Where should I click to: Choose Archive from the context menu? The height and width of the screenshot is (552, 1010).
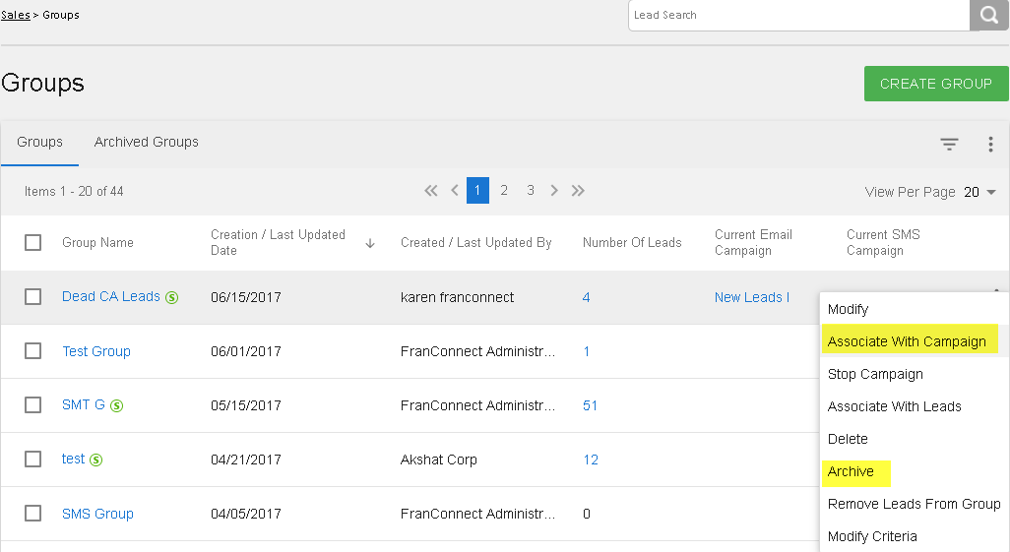(x=851, y=471)
